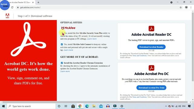Image resolution: width=194 pixels, height=109 pixels.
Task: Reload the page with the refresh icon
Action: click(x=12, y=7)
